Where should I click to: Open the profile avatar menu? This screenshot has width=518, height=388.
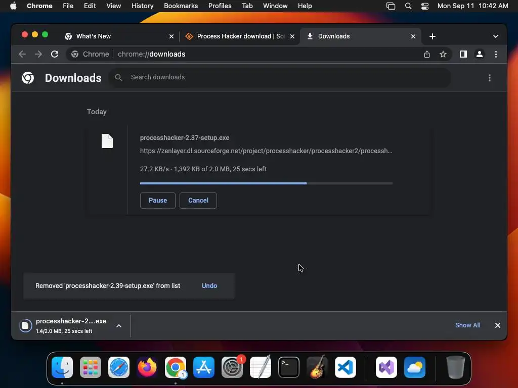(x=480, y=54)
